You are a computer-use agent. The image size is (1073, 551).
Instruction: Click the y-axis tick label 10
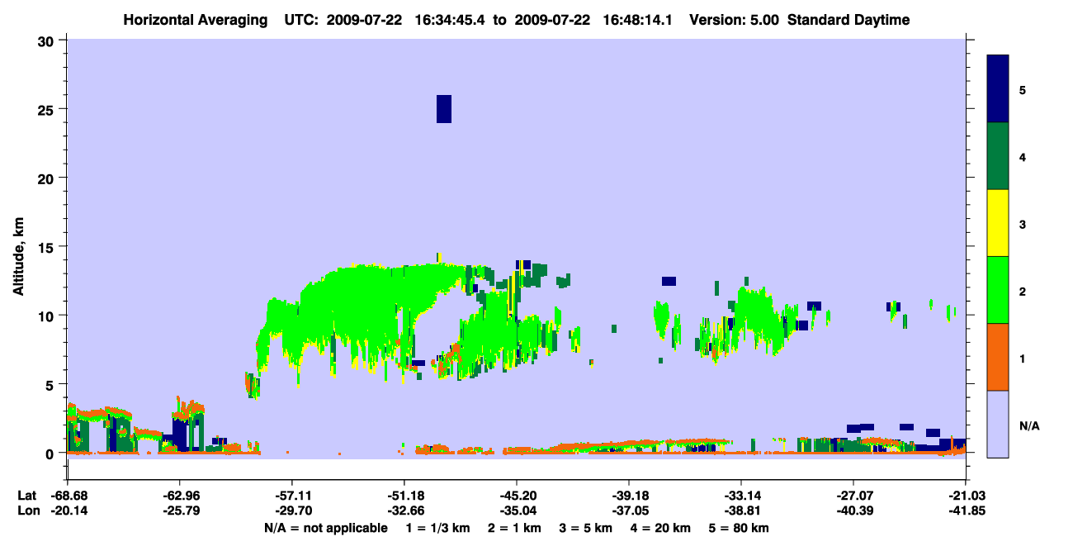pos(48,316)
